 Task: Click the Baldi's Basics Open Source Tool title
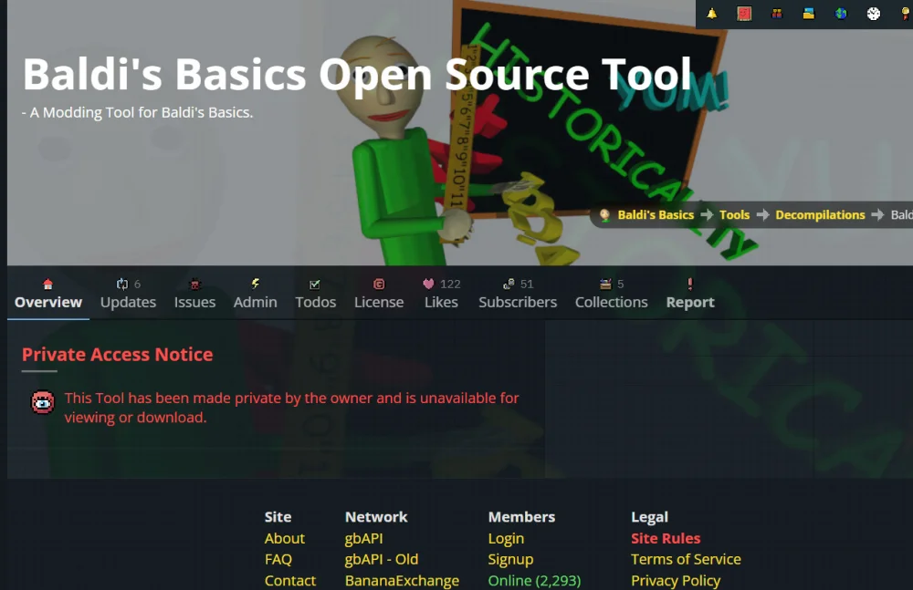pos(357,75)
